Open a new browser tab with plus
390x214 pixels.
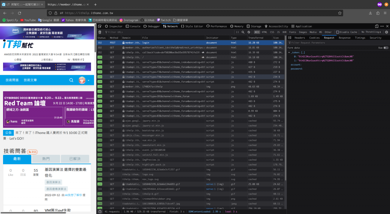(95, 5)
